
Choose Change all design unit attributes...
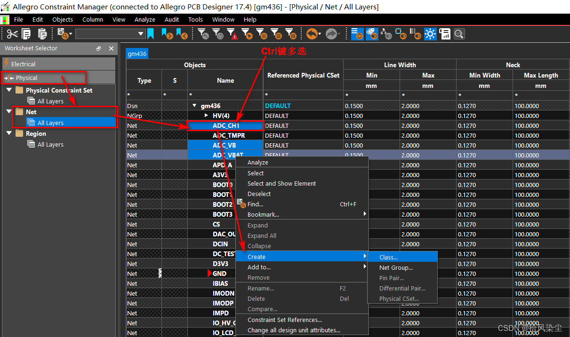pos(302,330)
